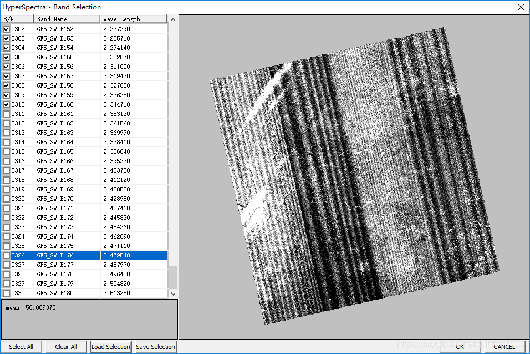Select band name GF5_SW B175
The height and width of the screenshot is (354, 530).
pos(55,246)
